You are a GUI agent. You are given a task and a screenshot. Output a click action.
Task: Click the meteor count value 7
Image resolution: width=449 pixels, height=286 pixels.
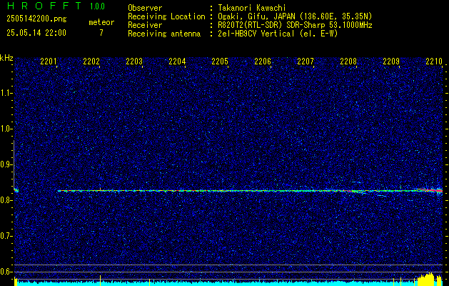tap(101, 33)
